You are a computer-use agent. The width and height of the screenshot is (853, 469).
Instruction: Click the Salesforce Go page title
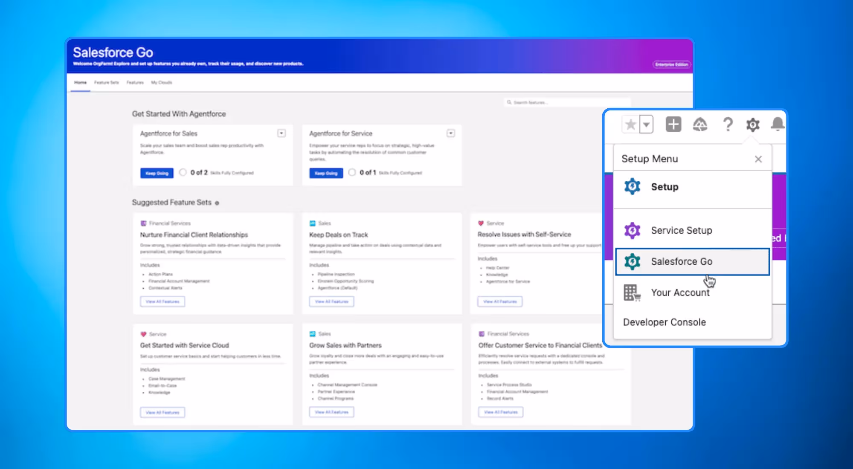[113, 52]
